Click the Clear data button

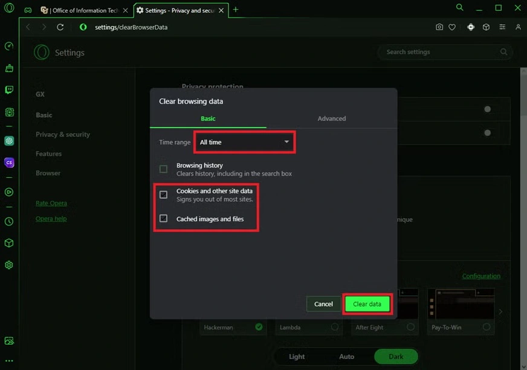coord(367,304)
